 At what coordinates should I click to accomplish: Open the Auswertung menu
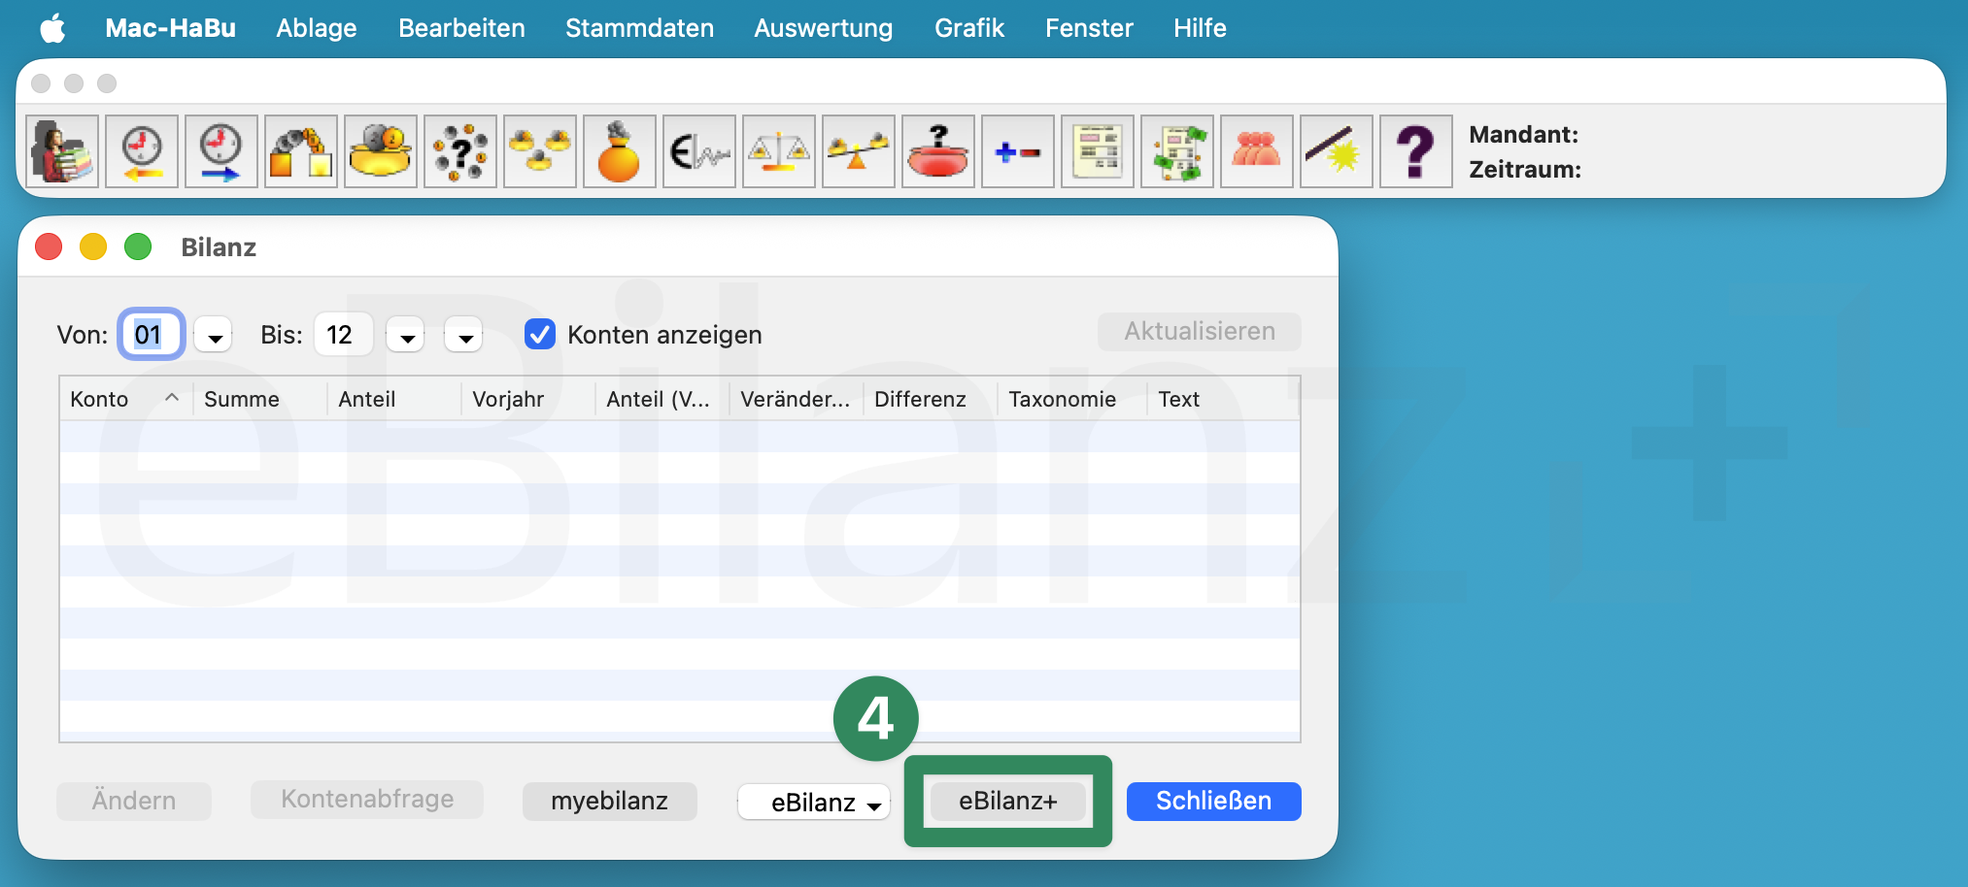pos(824,28)
